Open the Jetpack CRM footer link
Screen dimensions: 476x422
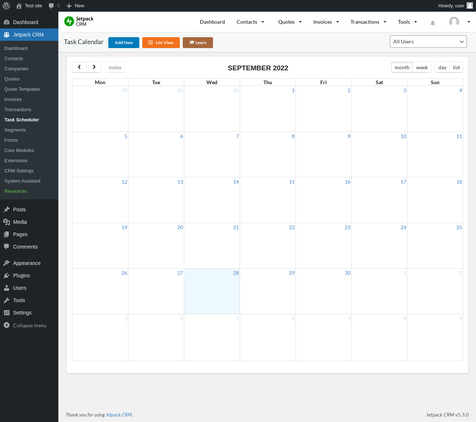(119, 415)
